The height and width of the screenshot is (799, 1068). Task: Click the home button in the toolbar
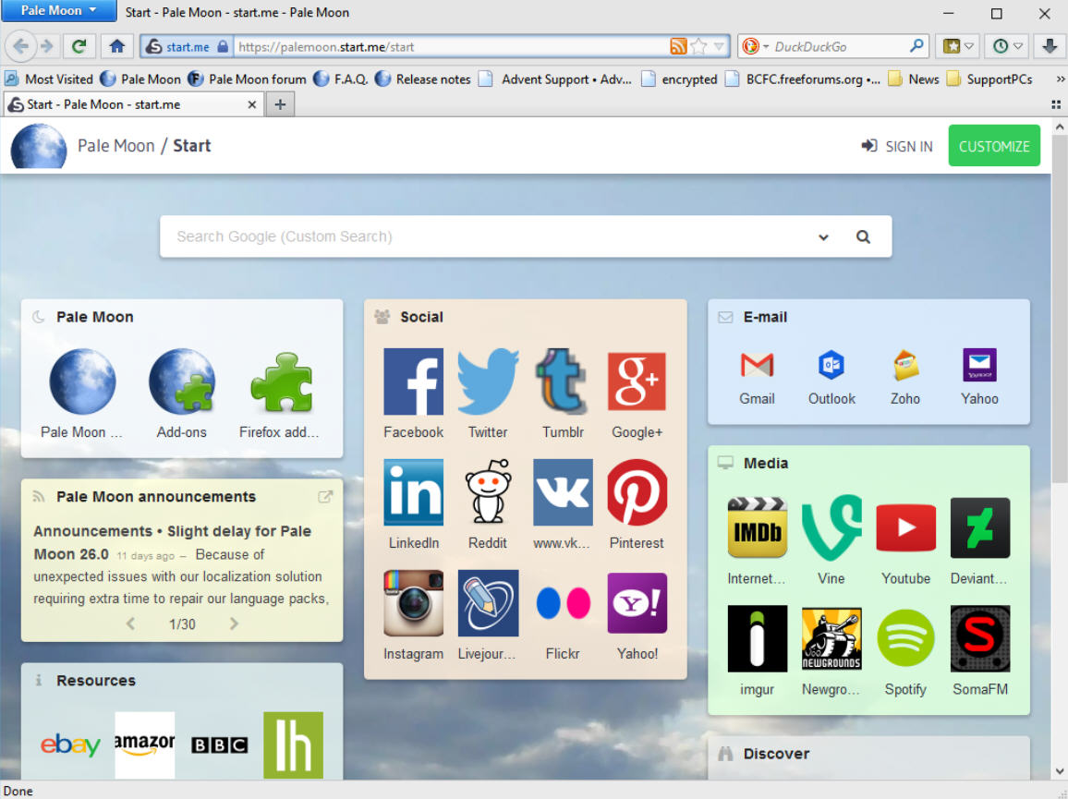tap(116, 45)
